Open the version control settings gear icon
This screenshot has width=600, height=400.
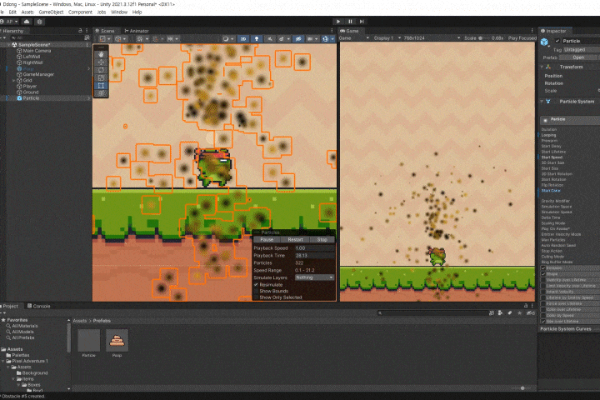39,22
